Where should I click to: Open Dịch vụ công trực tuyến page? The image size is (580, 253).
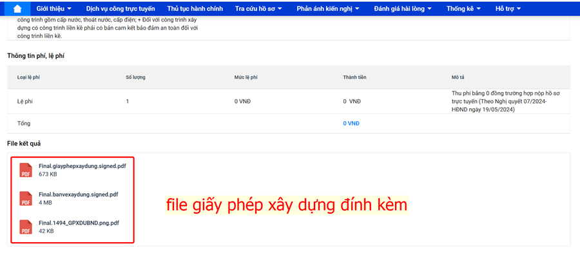[x=121, y=8]
